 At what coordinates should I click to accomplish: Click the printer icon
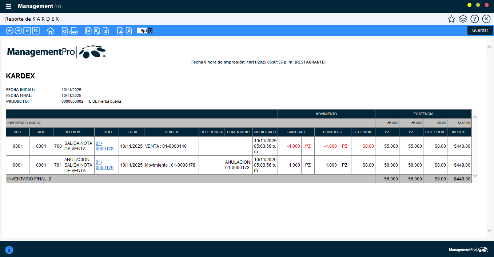pos(74,31)
